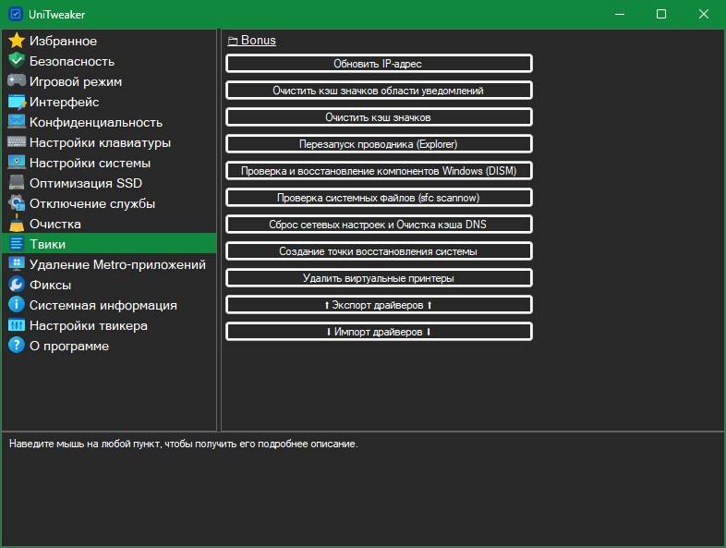The image size is (726, 548).
Task: Click the broom icon for Очистка
Action: (16, 224)
